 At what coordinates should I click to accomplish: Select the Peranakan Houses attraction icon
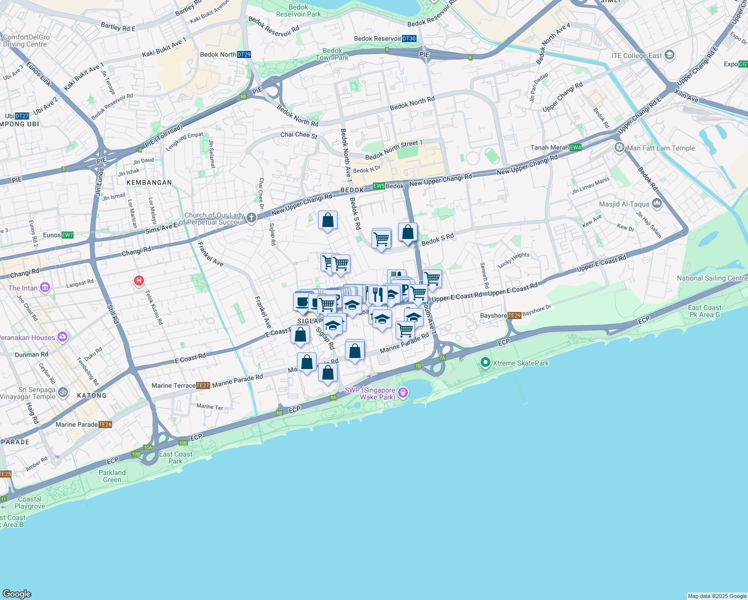pyautogui.click(x=61, y=337)
